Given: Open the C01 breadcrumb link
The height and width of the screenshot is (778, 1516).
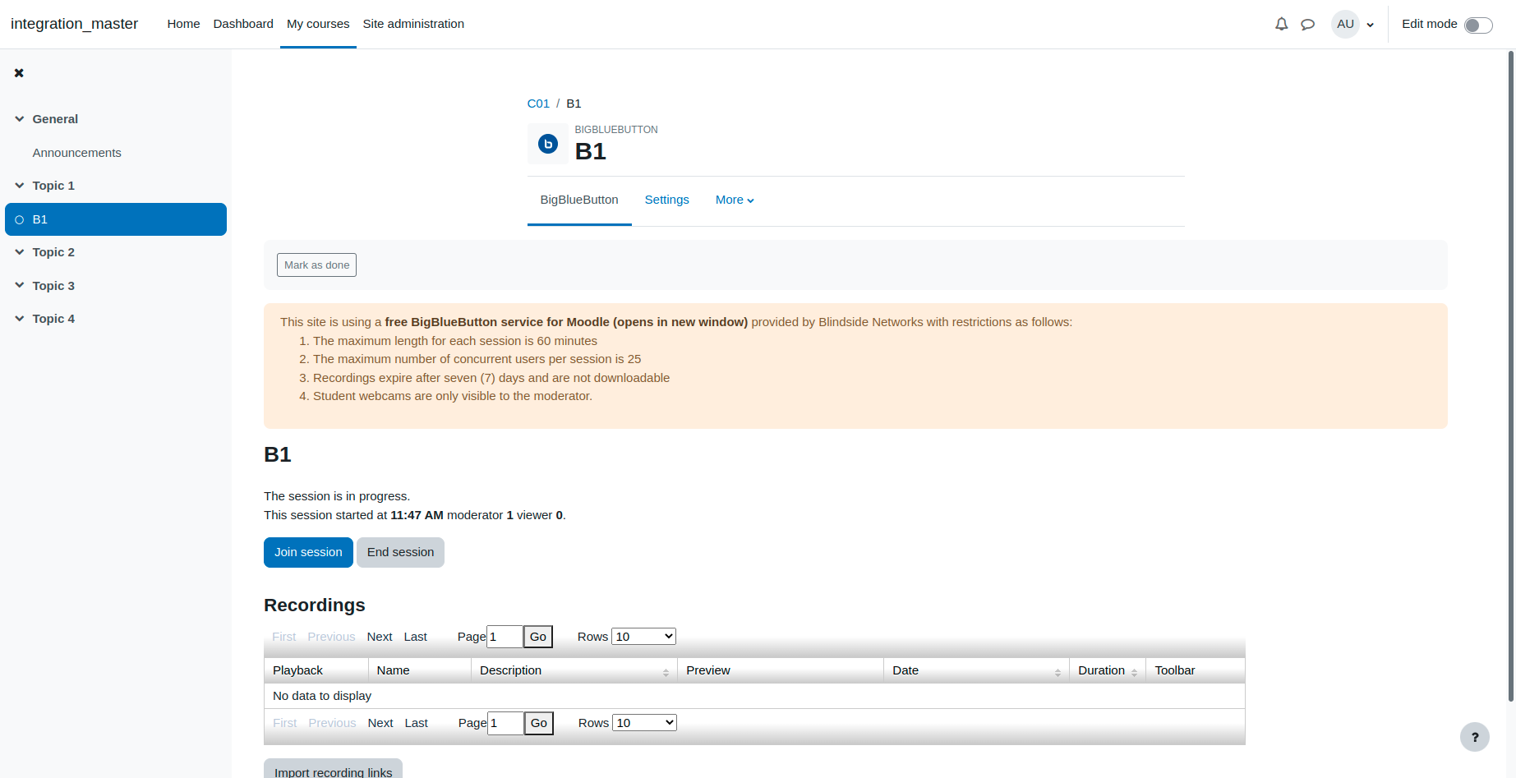Looking at the screenshot, I should coord(538,104).
